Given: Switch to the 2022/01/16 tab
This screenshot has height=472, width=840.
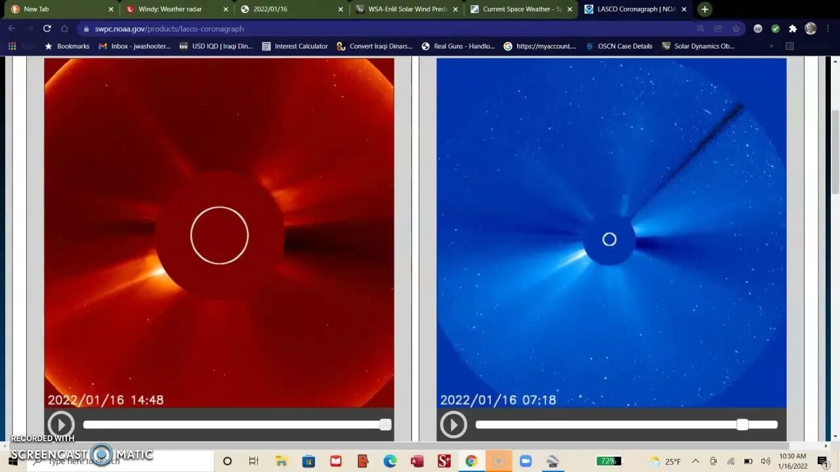Looking at the screenshot, I should [x=292, y=9].
